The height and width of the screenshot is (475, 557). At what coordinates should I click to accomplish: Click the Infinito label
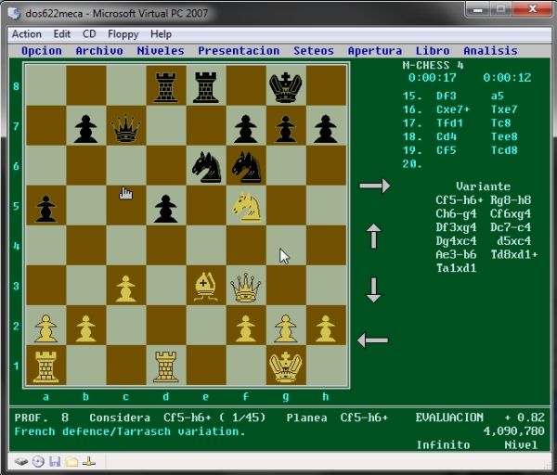click(443, 444)
